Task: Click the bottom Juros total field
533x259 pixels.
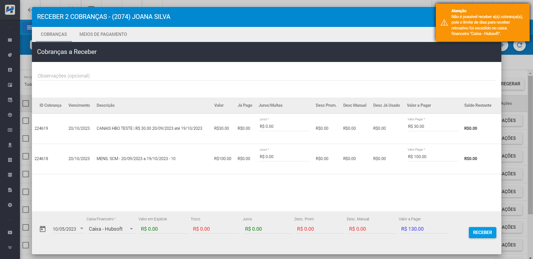Action: 268,229
